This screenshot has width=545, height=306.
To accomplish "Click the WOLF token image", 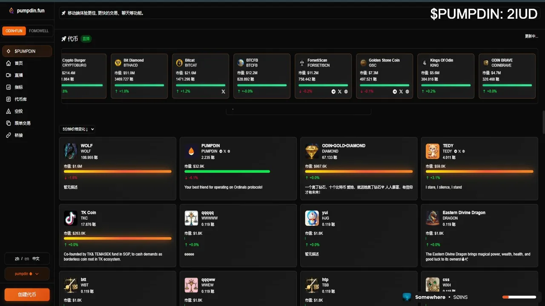I will (x=70, y=151).
